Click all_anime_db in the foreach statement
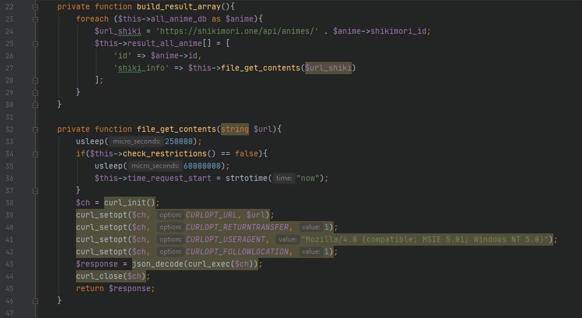The width and height of the screenshot is (582, 318). tap(179, 19)
